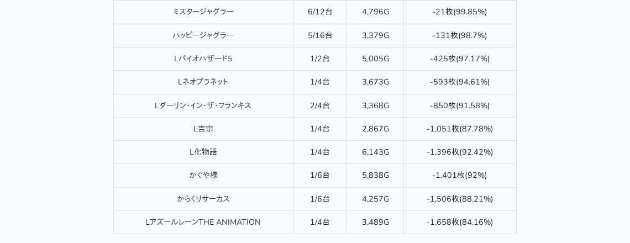
Task: Click the 5,838G games value
Action: click(375, 175)
